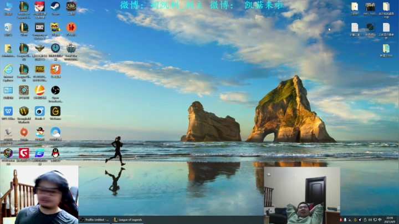Open the text document below jason folder
Image resolution: width=399 pixels, height=224 pixels.
coord(355,28)
